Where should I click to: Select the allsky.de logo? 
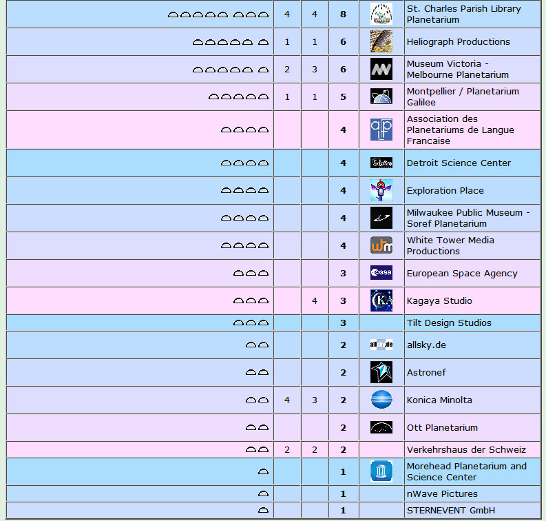pyautogui.click(x=381, y=345)
